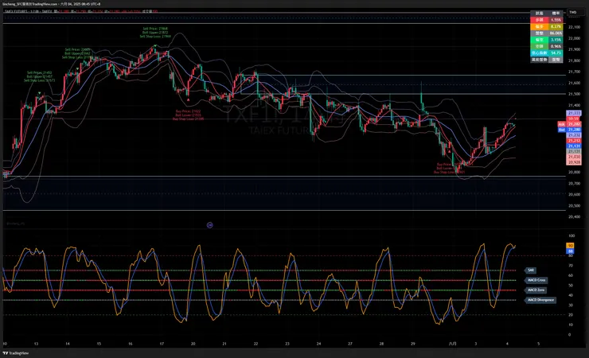Click the 86.06% cell in the probability table
This screenshot has width=589, height=358.
[x=556, y=33]
